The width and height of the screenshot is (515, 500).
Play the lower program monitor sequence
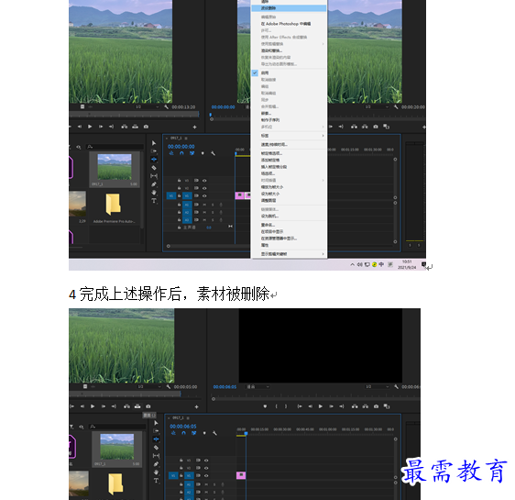click(x=321, y=406)
